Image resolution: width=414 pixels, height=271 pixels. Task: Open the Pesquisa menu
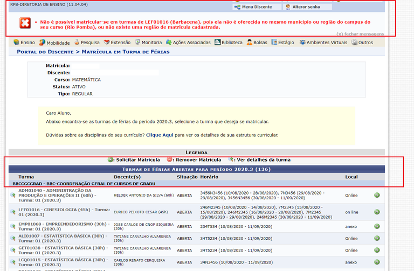[86, 43]
